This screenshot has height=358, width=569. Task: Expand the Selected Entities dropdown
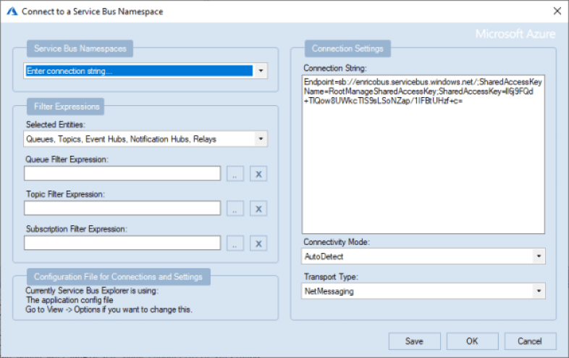coord(261,139)
